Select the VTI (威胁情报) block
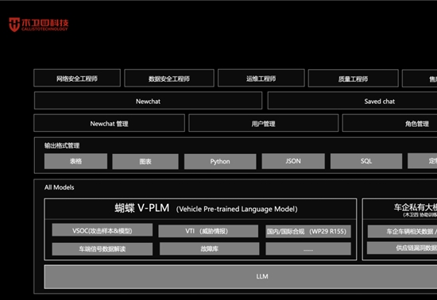Screen dimensions: 437x300 (x=208, y=231)
